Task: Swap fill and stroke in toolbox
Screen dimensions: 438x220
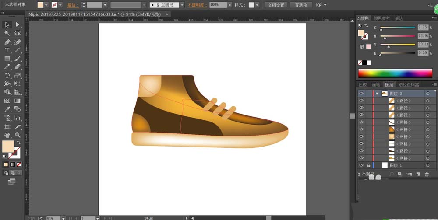Action: coord(18,143)
